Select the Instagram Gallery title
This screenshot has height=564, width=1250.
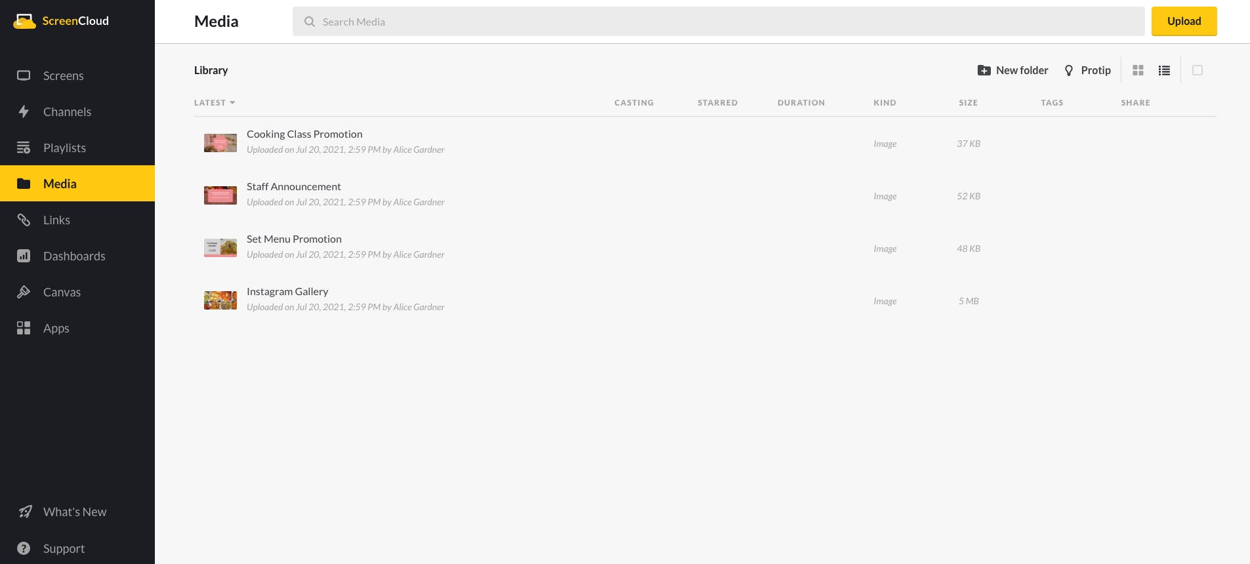click(287, 291)
